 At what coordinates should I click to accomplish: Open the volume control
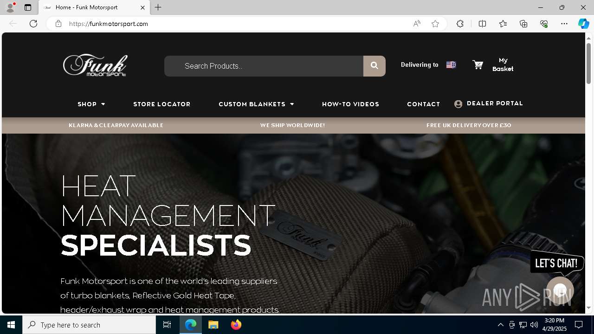pos(534,325)
